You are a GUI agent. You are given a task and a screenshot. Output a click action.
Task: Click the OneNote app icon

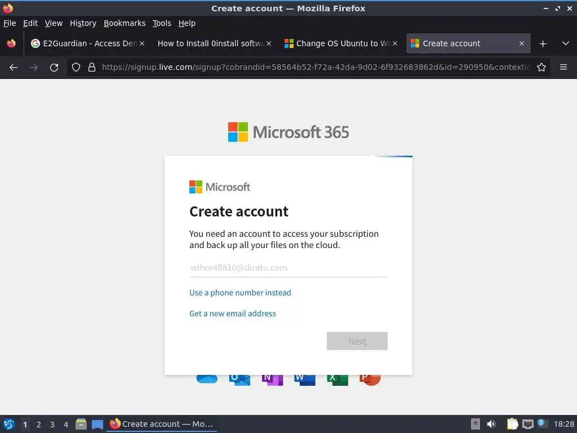click(x=272, y=381)
